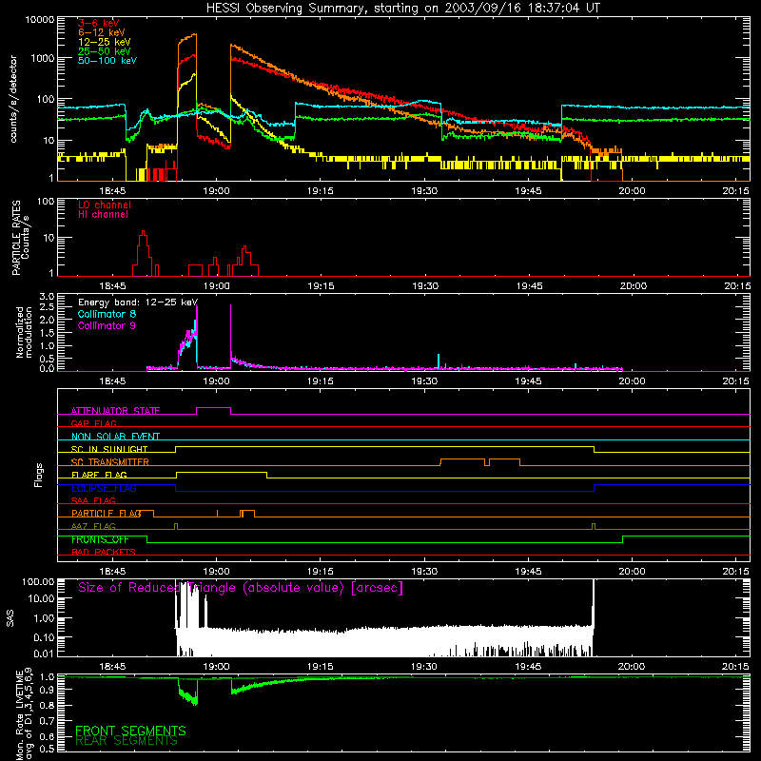Screen dimensions: 761x761
Task: Click the green 25-50 keV legend entry
Action: click(x=104, y=51)
